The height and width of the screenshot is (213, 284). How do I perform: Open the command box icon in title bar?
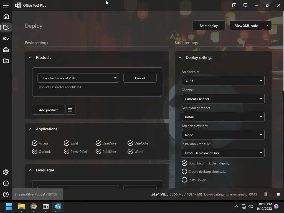pyautogui.click(x=234, y=5)
